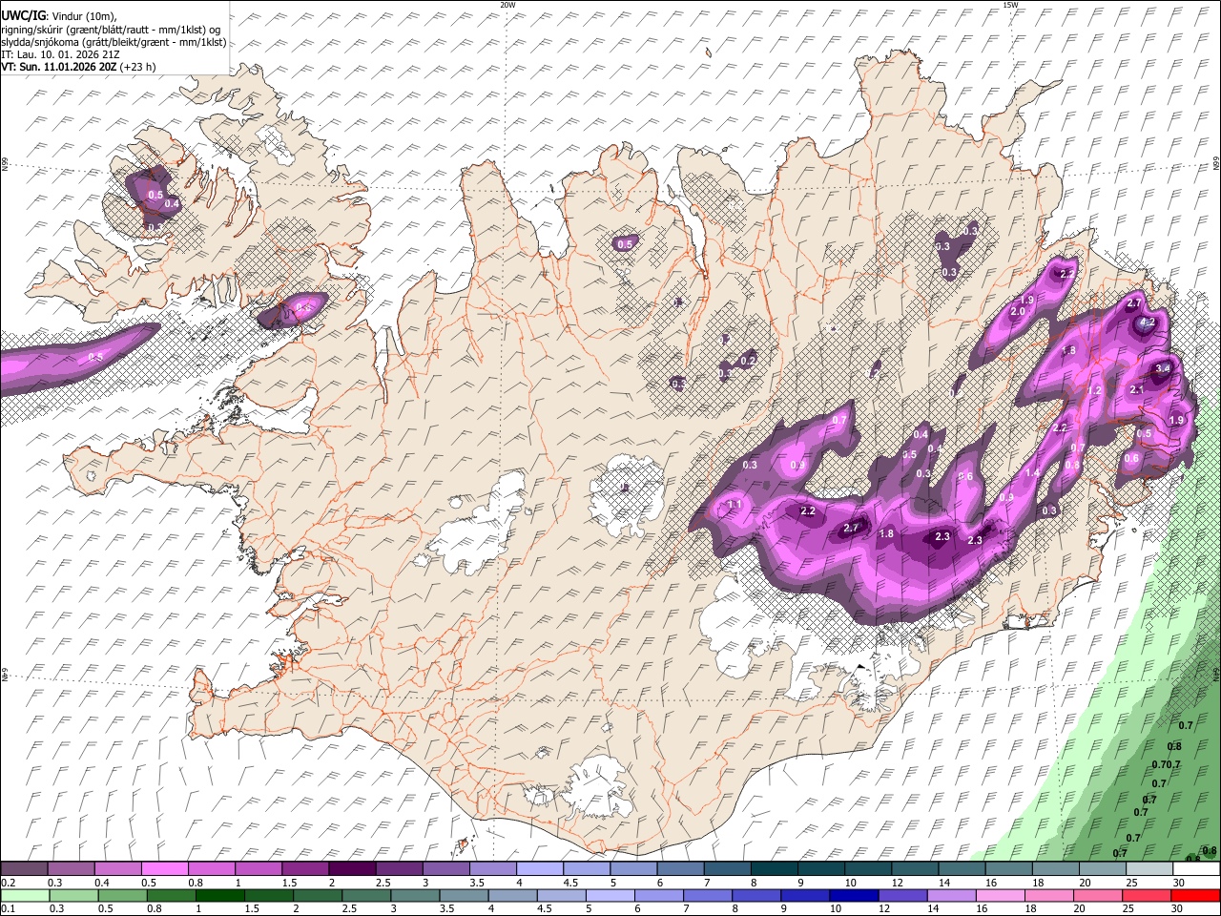This screenshot has width=1221, height=916.
Task: Click the '3.4' snowfall value
Action: click(x=1163, y=368)
